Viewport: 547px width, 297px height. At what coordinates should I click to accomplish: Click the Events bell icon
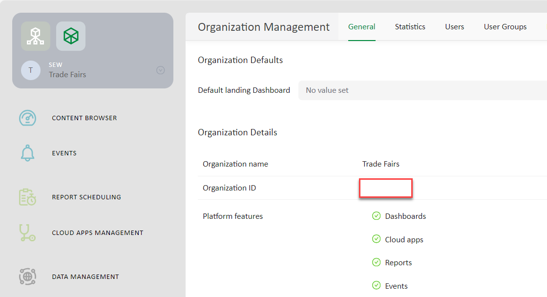(x=27, y=153)
